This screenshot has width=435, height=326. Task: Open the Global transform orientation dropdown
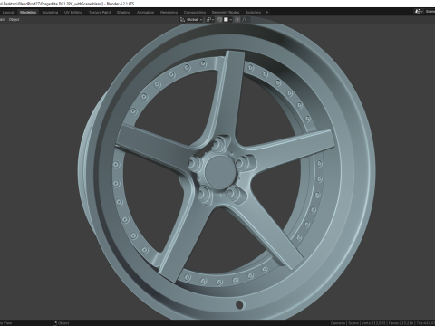[191, 20]
